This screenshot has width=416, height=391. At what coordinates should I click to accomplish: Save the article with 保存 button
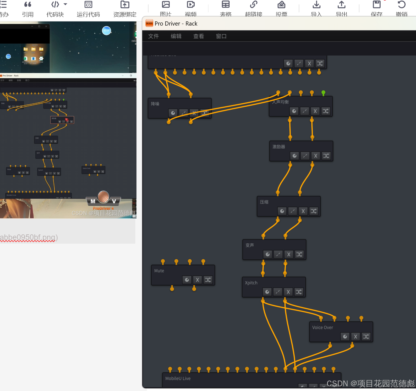click(377, 8)
